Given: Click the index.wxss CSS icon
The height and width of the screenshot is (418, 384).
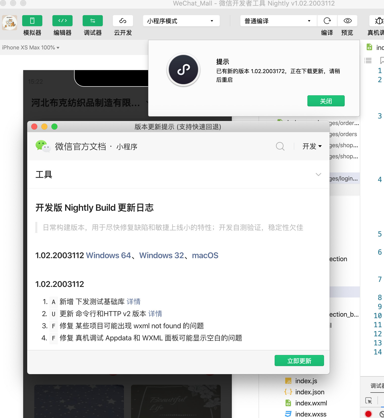Looking at the screenshot, I should pos(288,414).
